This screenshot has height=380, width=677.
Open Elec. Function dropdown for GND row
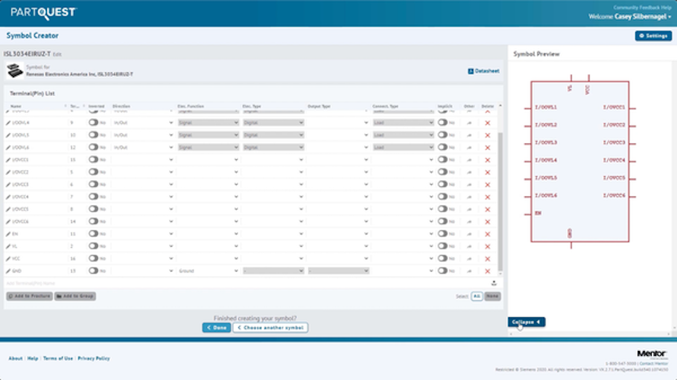pos(208,271)
